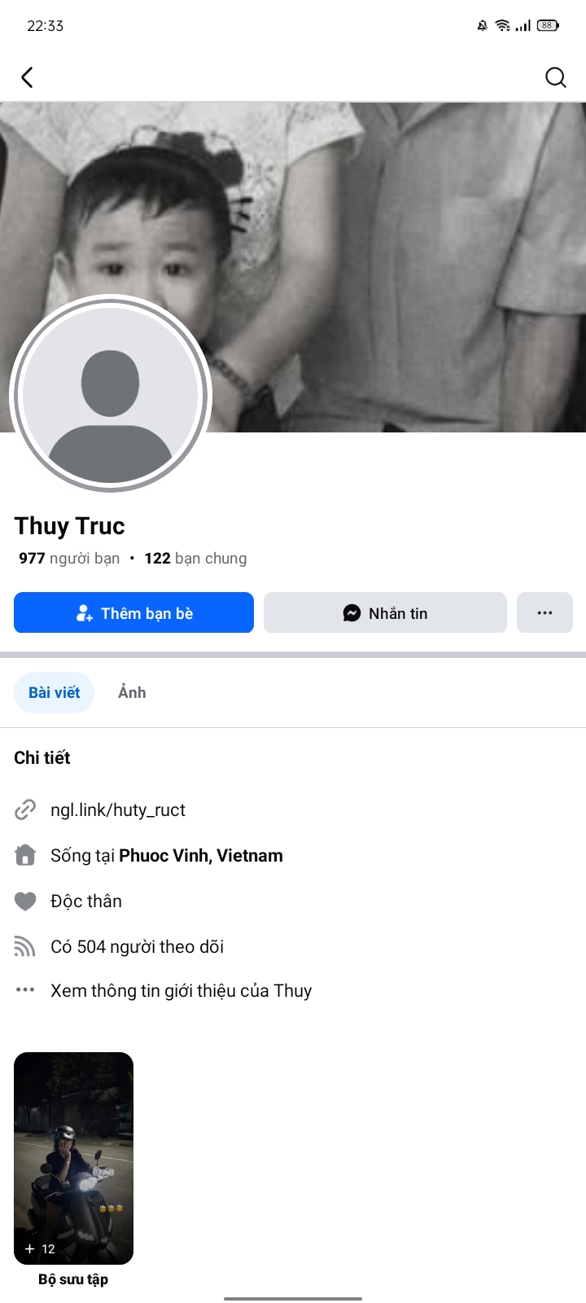Open the Bộ sưu tập collection thumbnail
The image size is (586, 1303).
[73, 1158]
